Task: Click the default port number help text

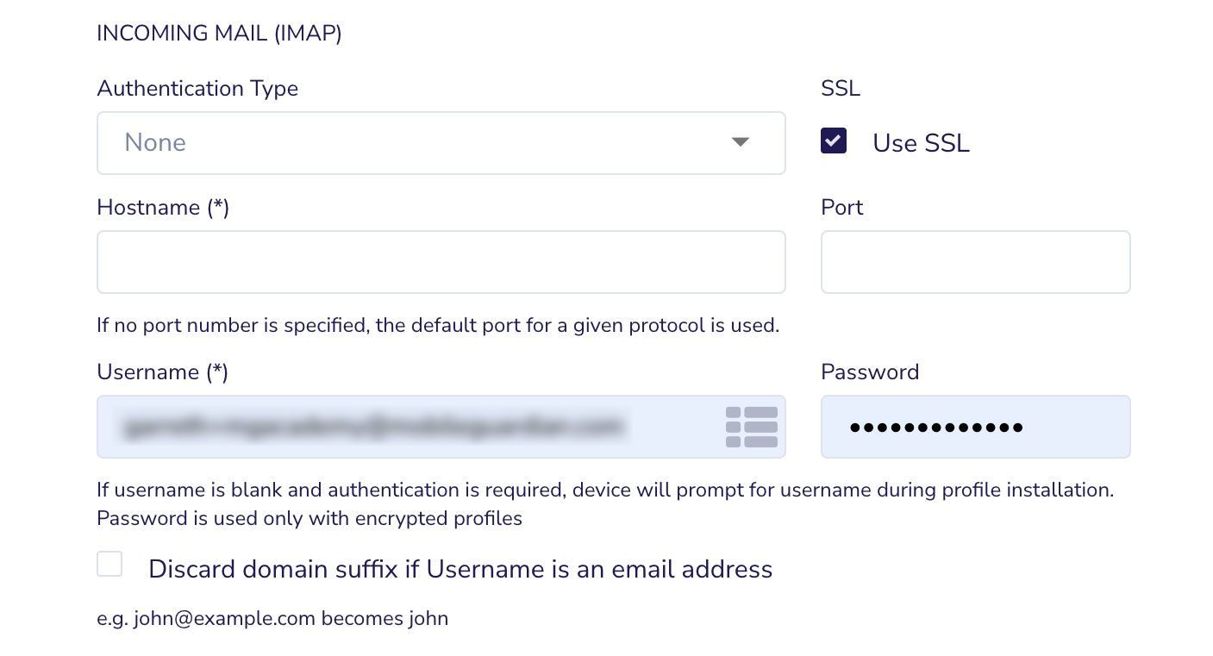Action: click(438, 326)
